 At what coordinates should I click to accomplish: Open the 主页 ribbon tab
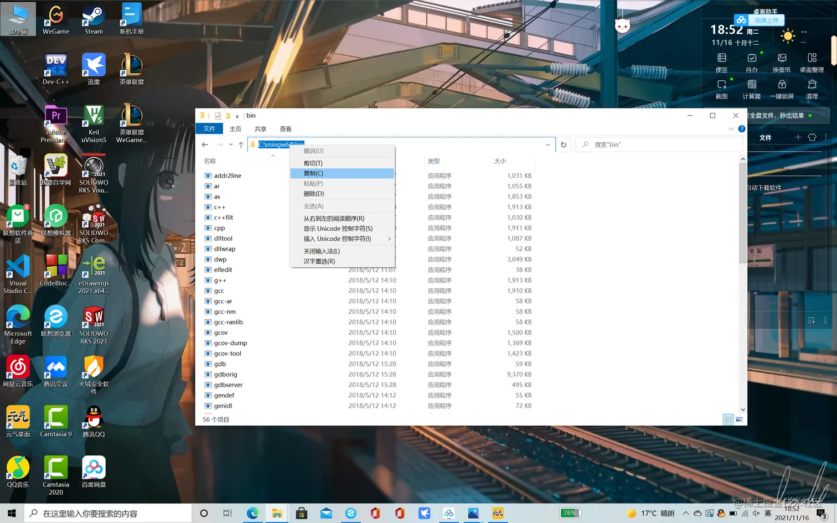[x=235, y=129]
